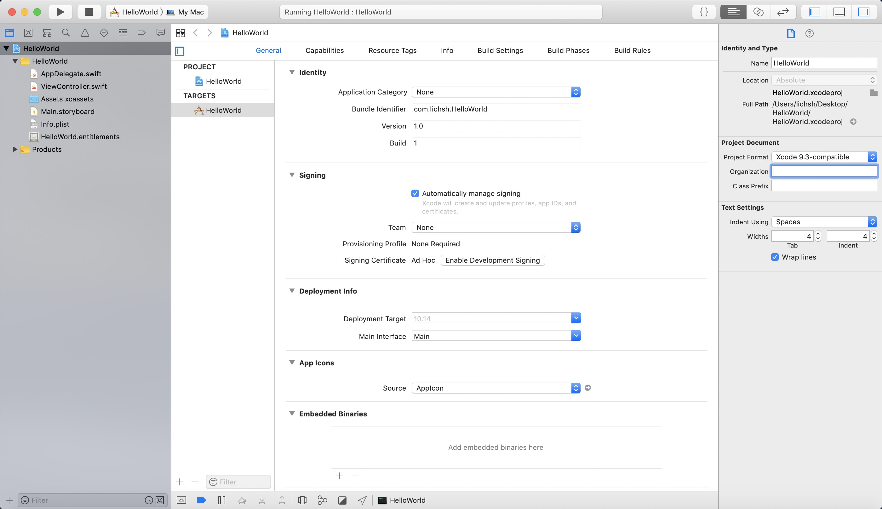
Task: Open the Report navigator
Action: (160, 33)
